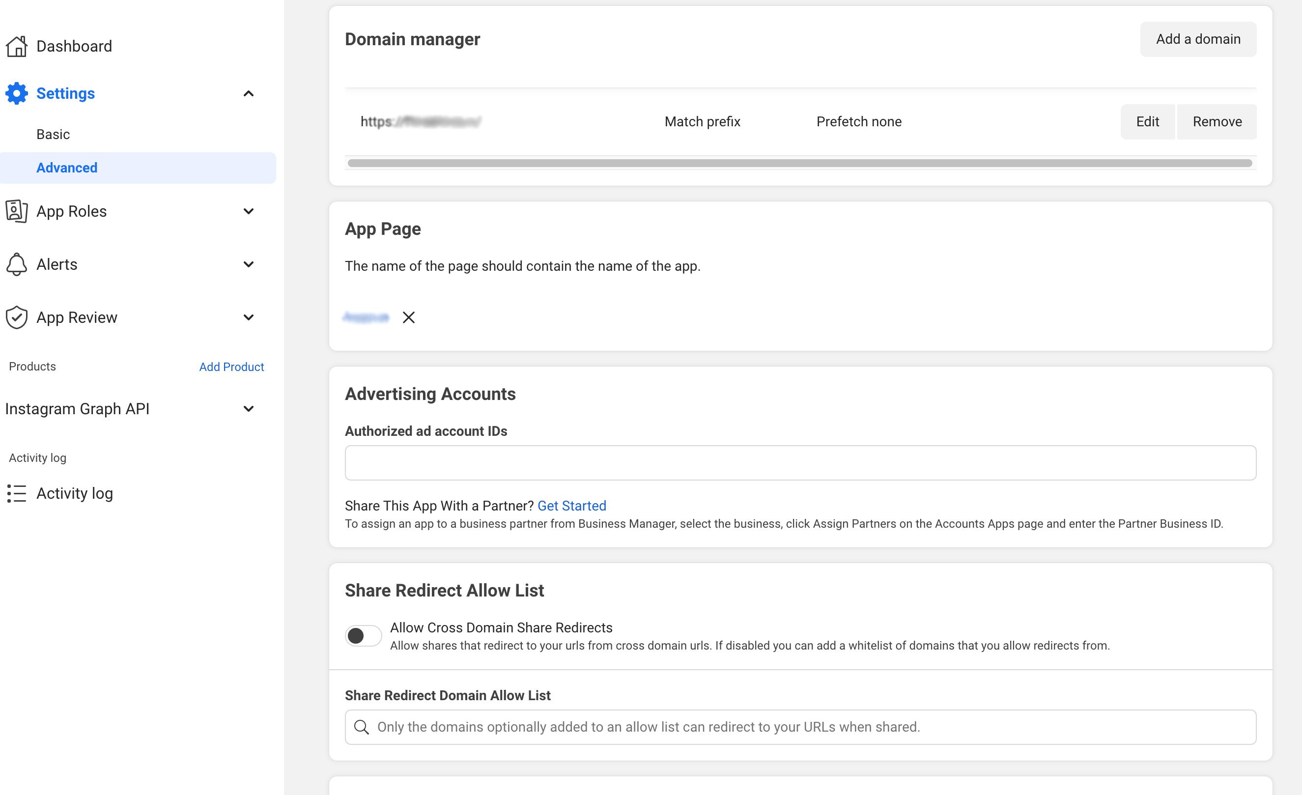Toggle Allow Cross Domain Share Redirects

[364, 636]
